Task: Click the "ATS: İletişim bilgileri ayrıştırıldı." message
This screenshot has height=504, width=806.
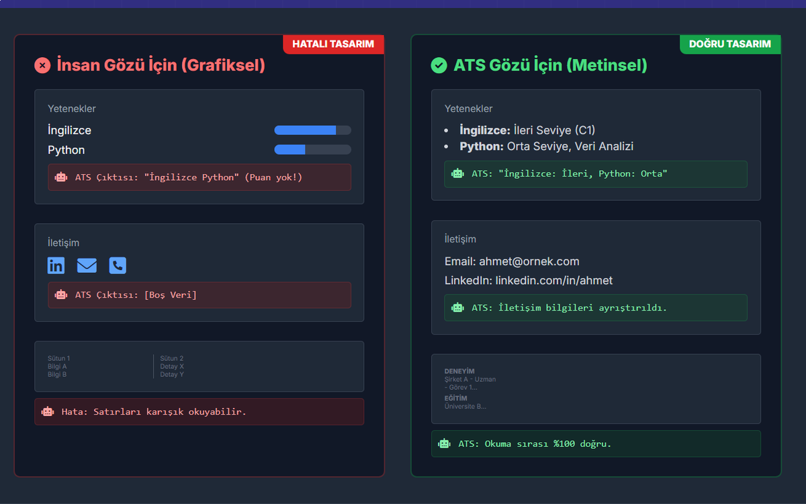Action: click(x=596, y=307)
